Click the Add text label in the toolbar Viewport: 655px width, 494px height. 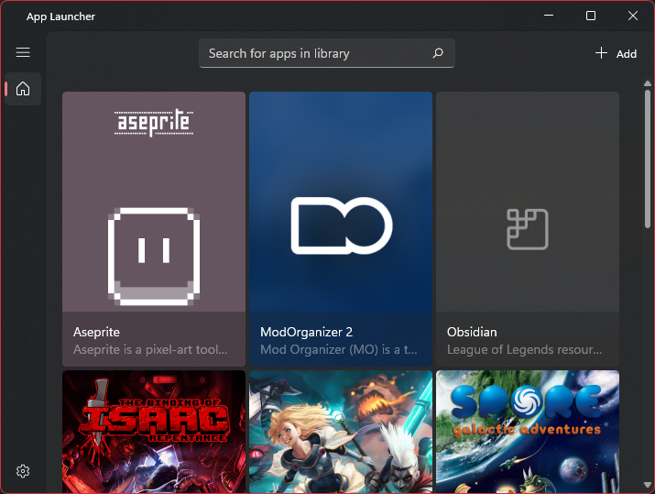pos(627,54)
